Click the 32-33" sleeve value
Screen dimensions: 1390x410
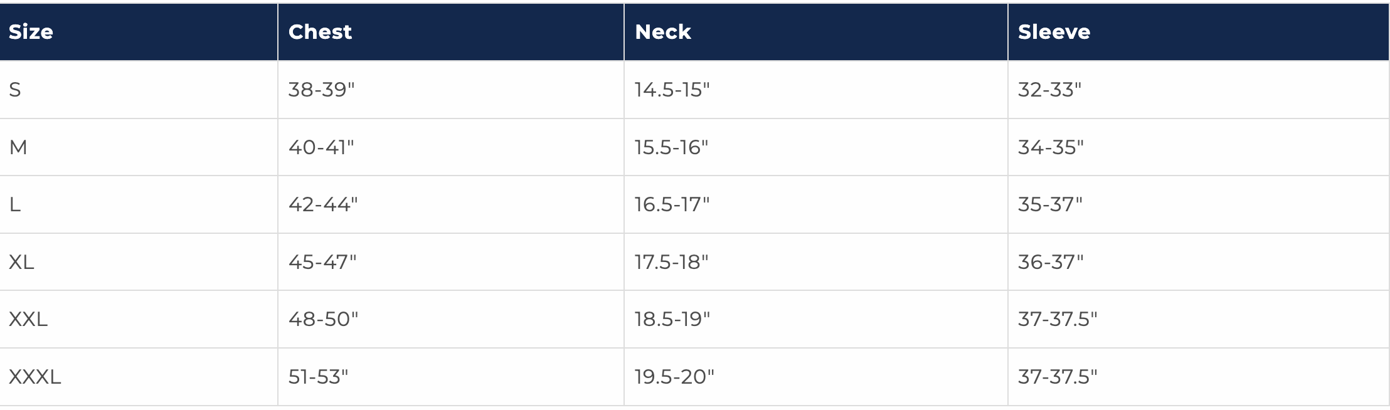coord(1050,90)
